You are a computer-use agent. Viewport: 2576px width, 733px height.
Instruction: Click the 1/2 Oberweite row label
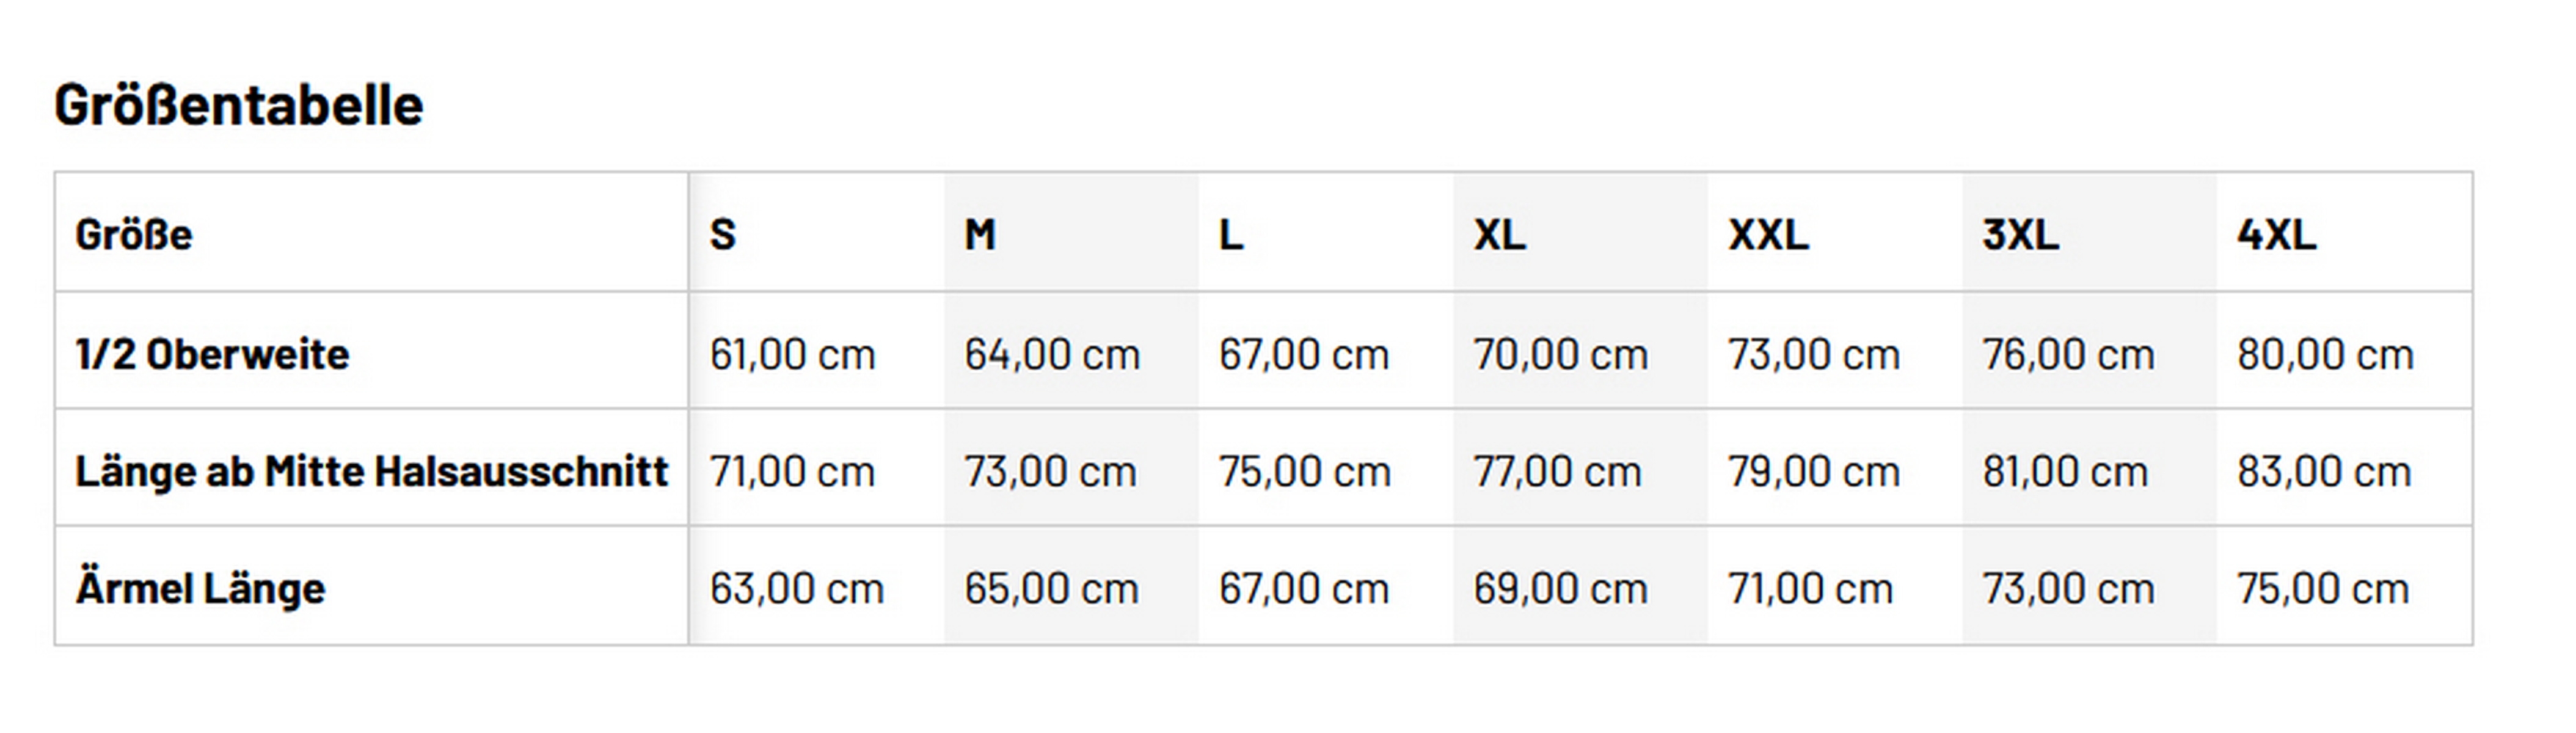[x=212, y=354]
